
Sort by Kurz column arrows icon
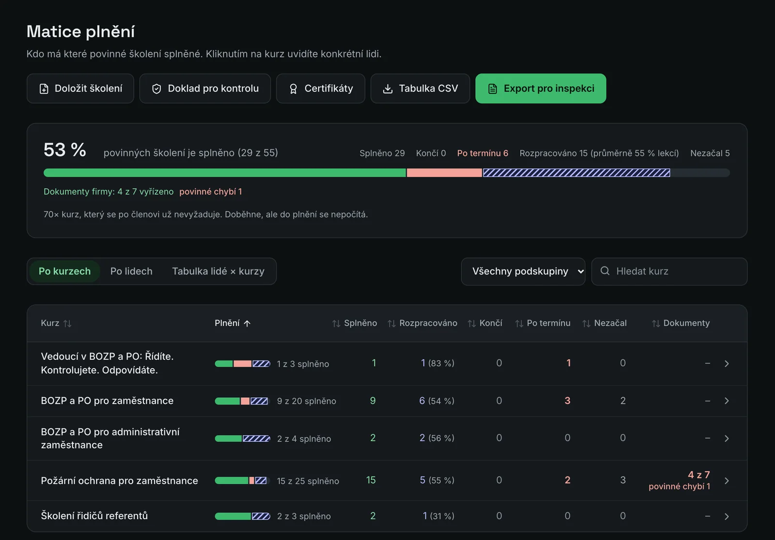[x=67, y=323]
